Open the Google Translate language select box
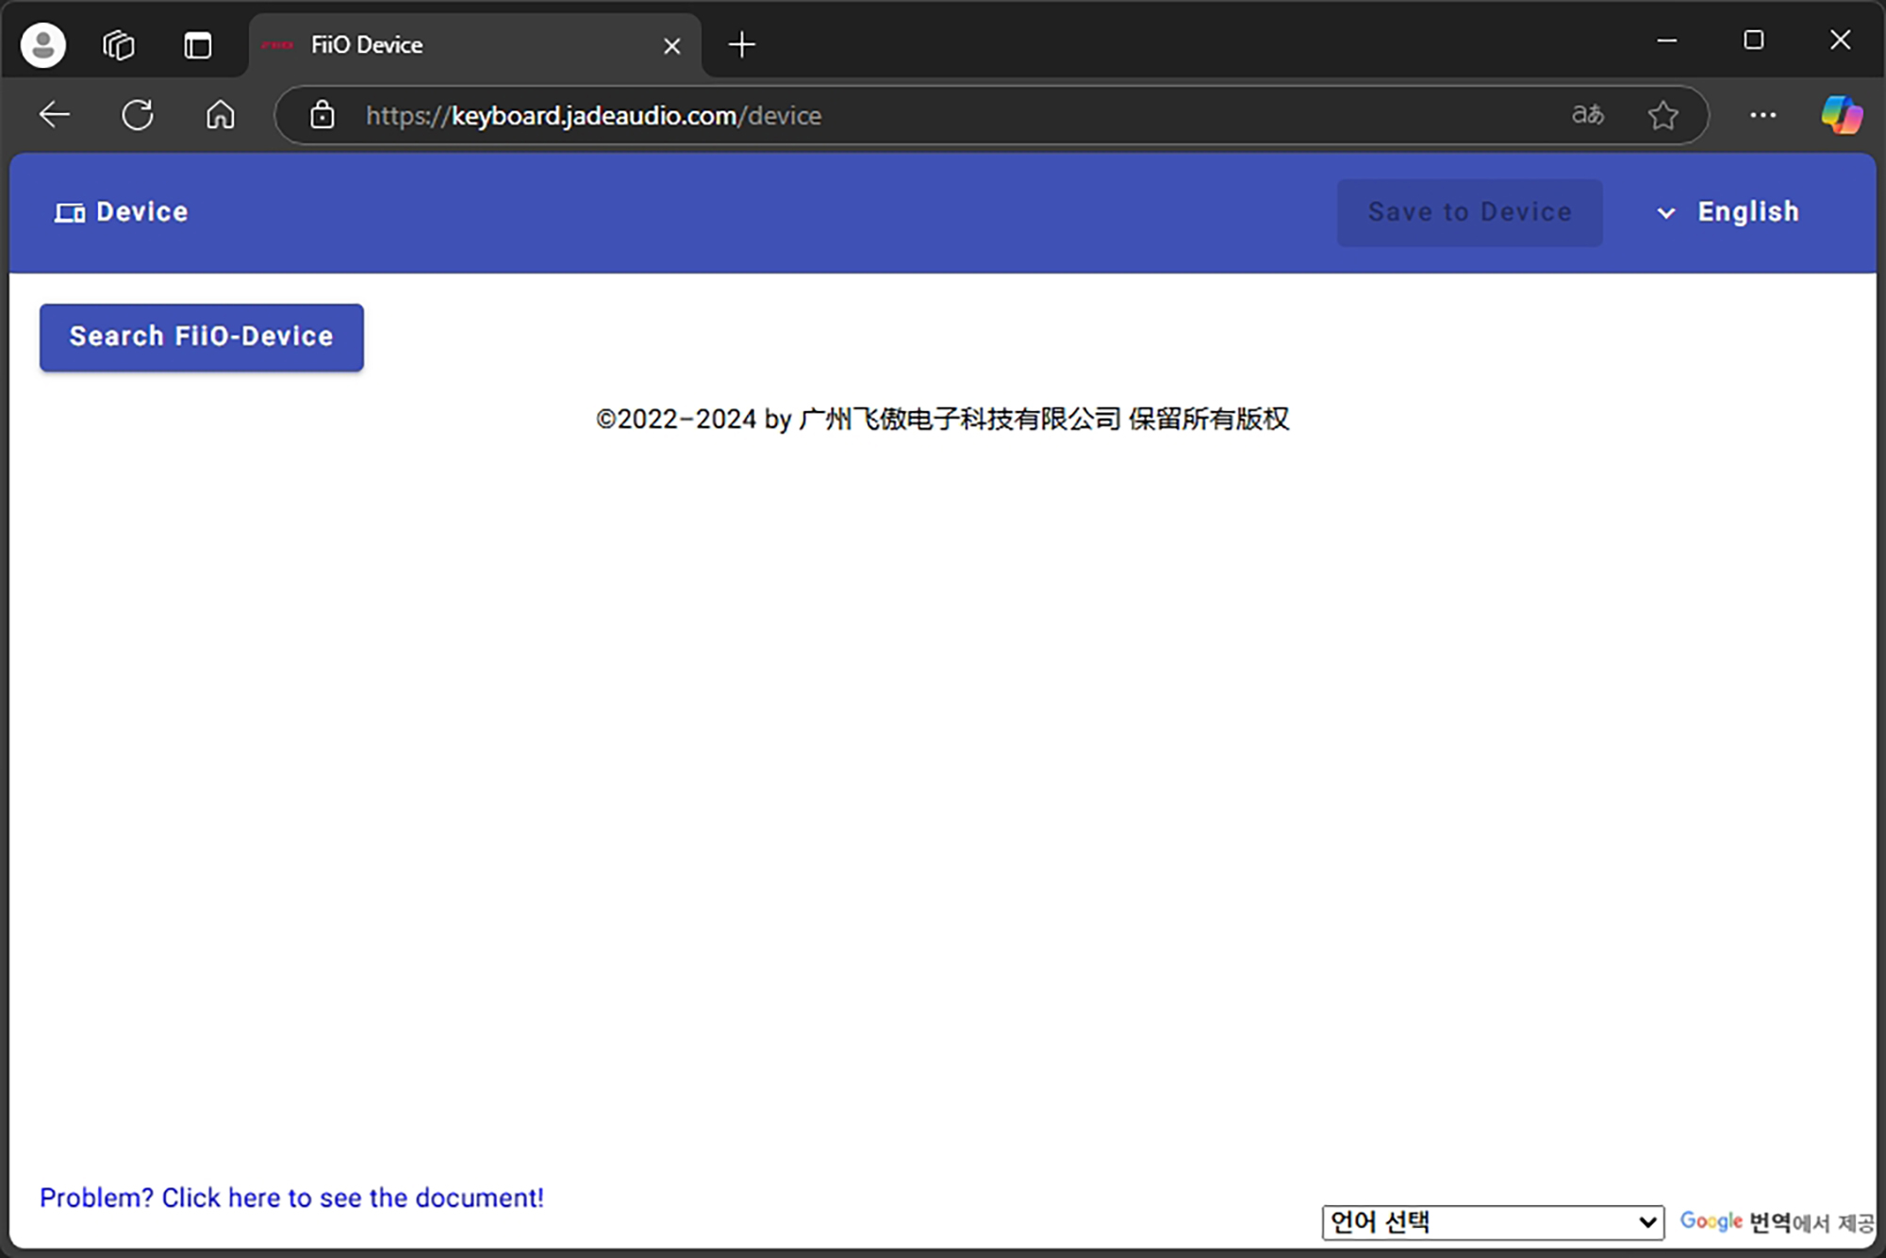Viewport: 1886px width, 1258px height. coord(1492,1222)
